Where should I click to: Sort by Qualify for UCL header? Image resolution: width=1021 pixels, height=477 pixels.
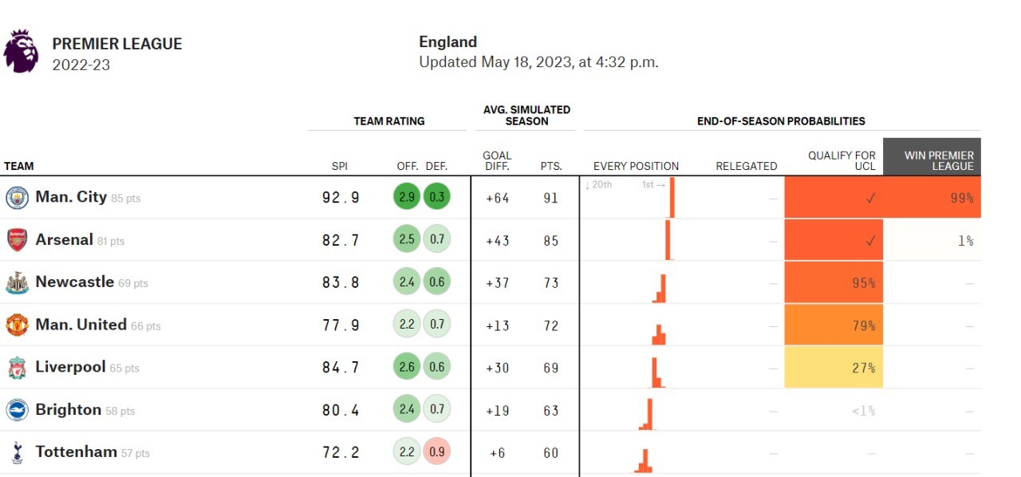(842, 160)
